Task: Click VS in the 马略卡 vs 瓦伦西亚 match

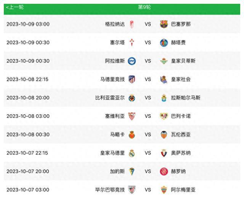Action: pos(148,134)
